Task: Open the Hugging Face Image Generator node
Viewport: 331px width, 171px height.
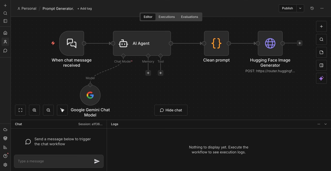Action: point(270,43)
